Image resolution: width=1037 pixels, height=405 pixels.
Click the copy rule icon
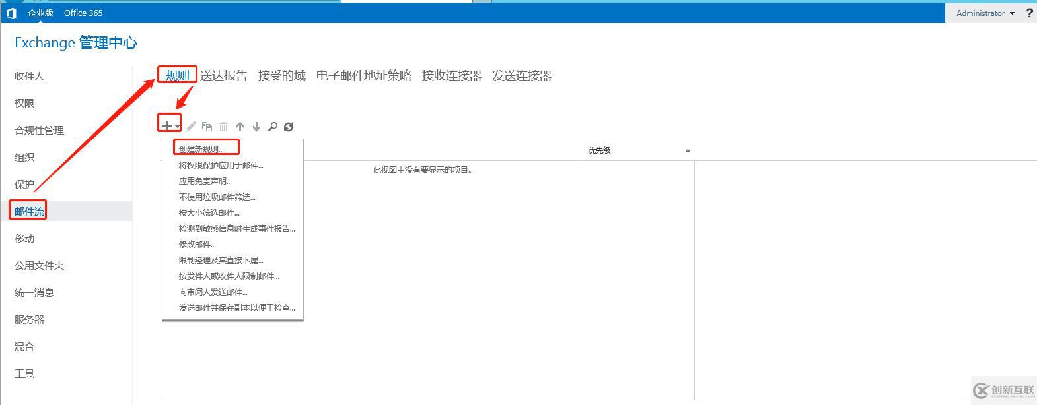[207, 127]
